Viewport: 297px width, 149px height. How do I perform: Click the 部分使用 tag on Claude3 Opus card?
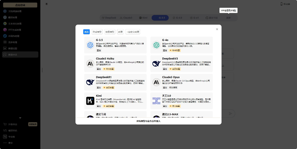point(173,88)
